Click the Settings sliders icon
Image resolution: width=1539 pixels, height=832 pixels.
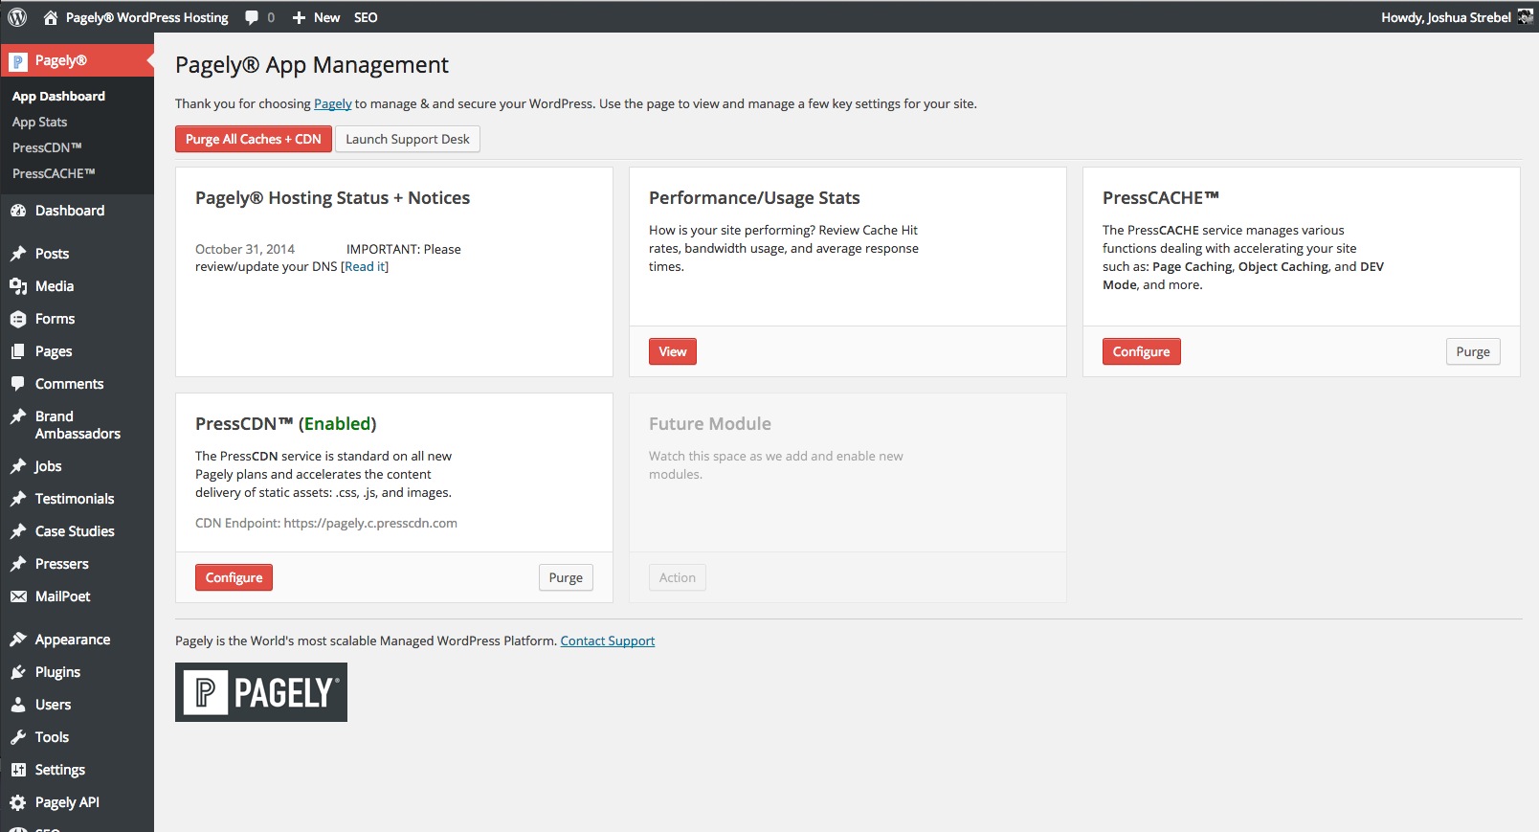18,770
